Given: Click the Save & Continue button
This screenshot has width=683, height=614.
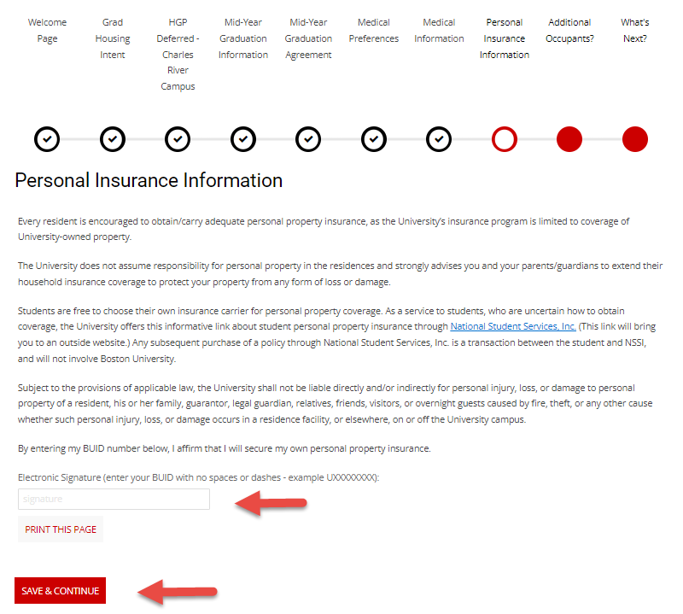Looking at the screenshot, I should [60, 591].
